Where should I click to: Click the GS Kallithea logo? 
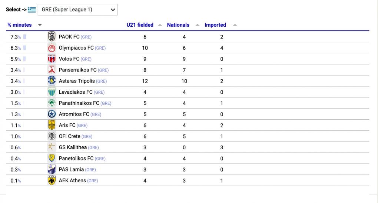coord(52,147)
